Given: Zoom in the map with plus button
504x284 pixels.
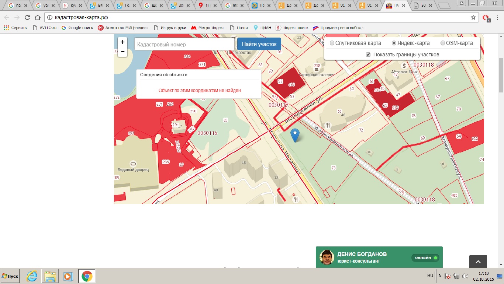Looking at the screenshot, I should 122,42.
